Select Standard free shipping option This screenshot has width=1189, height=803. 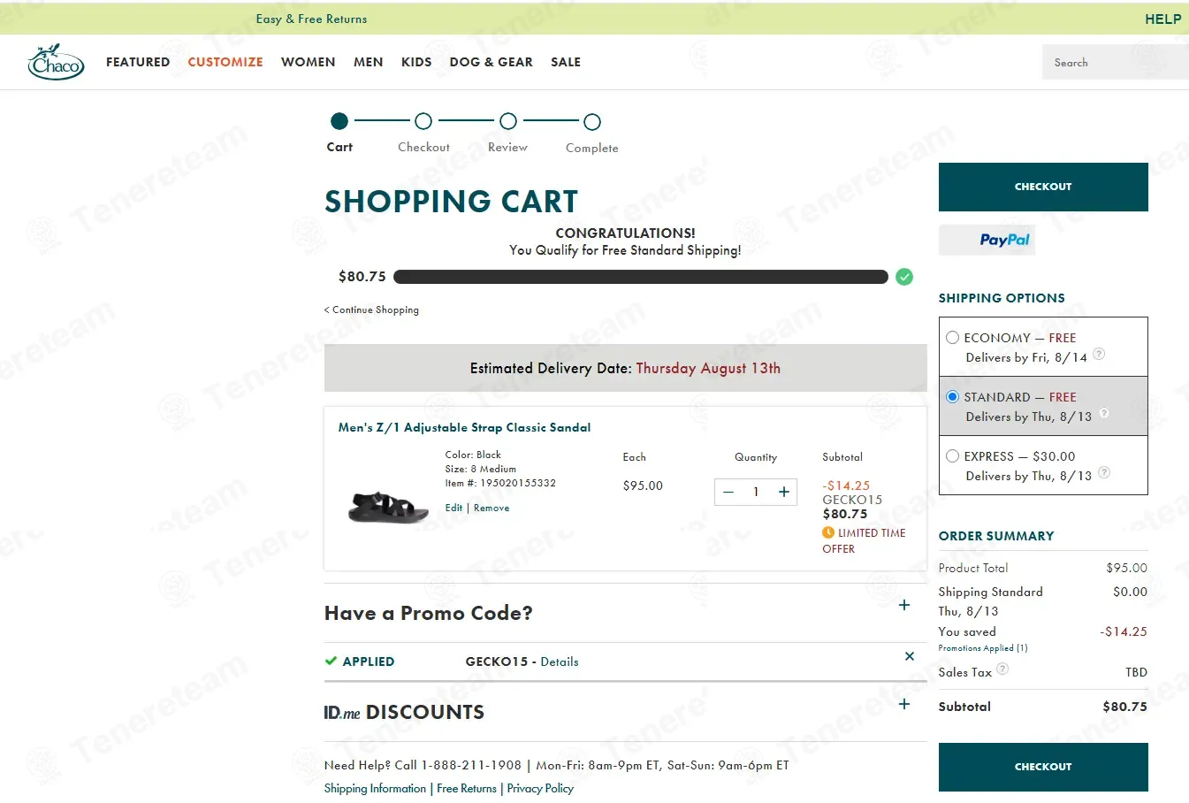(x=952, y=396)
